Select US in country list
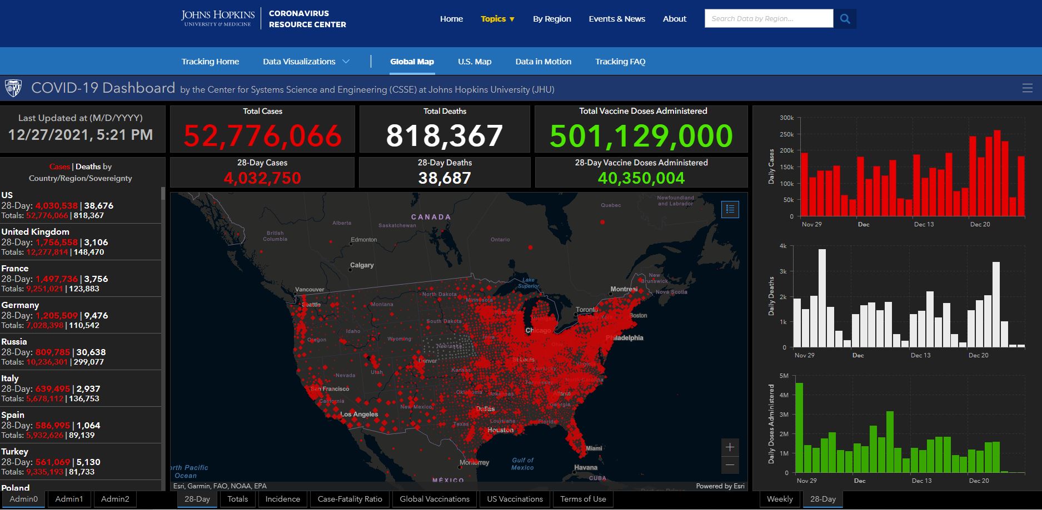This screenshot has width=1042, height=510. point(80,205)
